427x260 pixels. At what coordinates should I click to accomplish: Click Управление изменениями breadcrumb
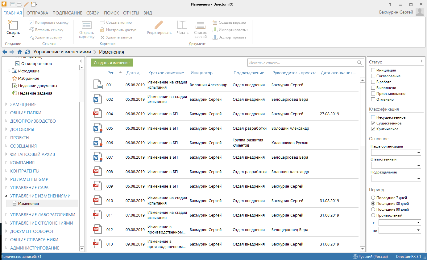pyautogui.click(x=62, y=52)
